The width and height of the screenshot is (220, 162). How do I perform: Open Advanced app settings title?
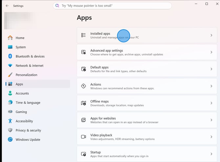(107, 50)
